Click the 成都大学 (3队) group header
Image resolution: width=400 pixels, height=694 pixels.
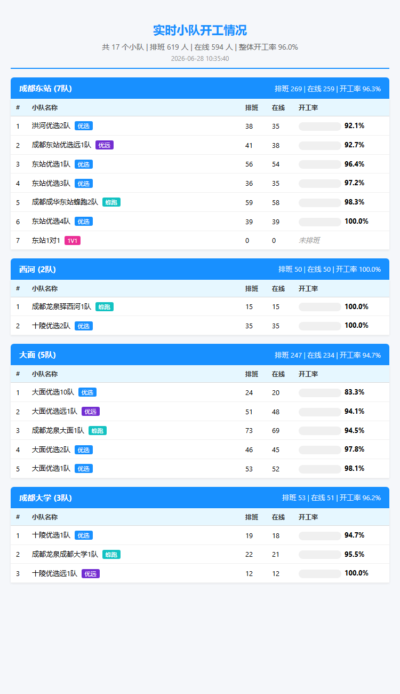click(x=200, y=498)
